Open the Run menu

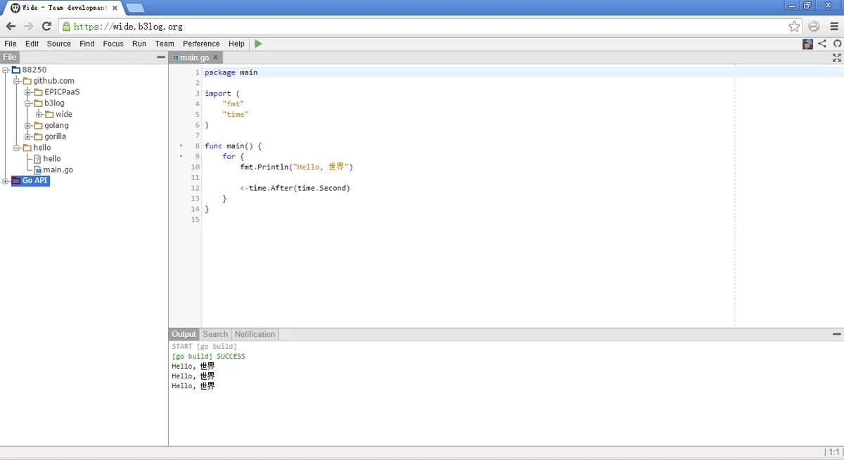pyautogui.click(x=139, y=44)
